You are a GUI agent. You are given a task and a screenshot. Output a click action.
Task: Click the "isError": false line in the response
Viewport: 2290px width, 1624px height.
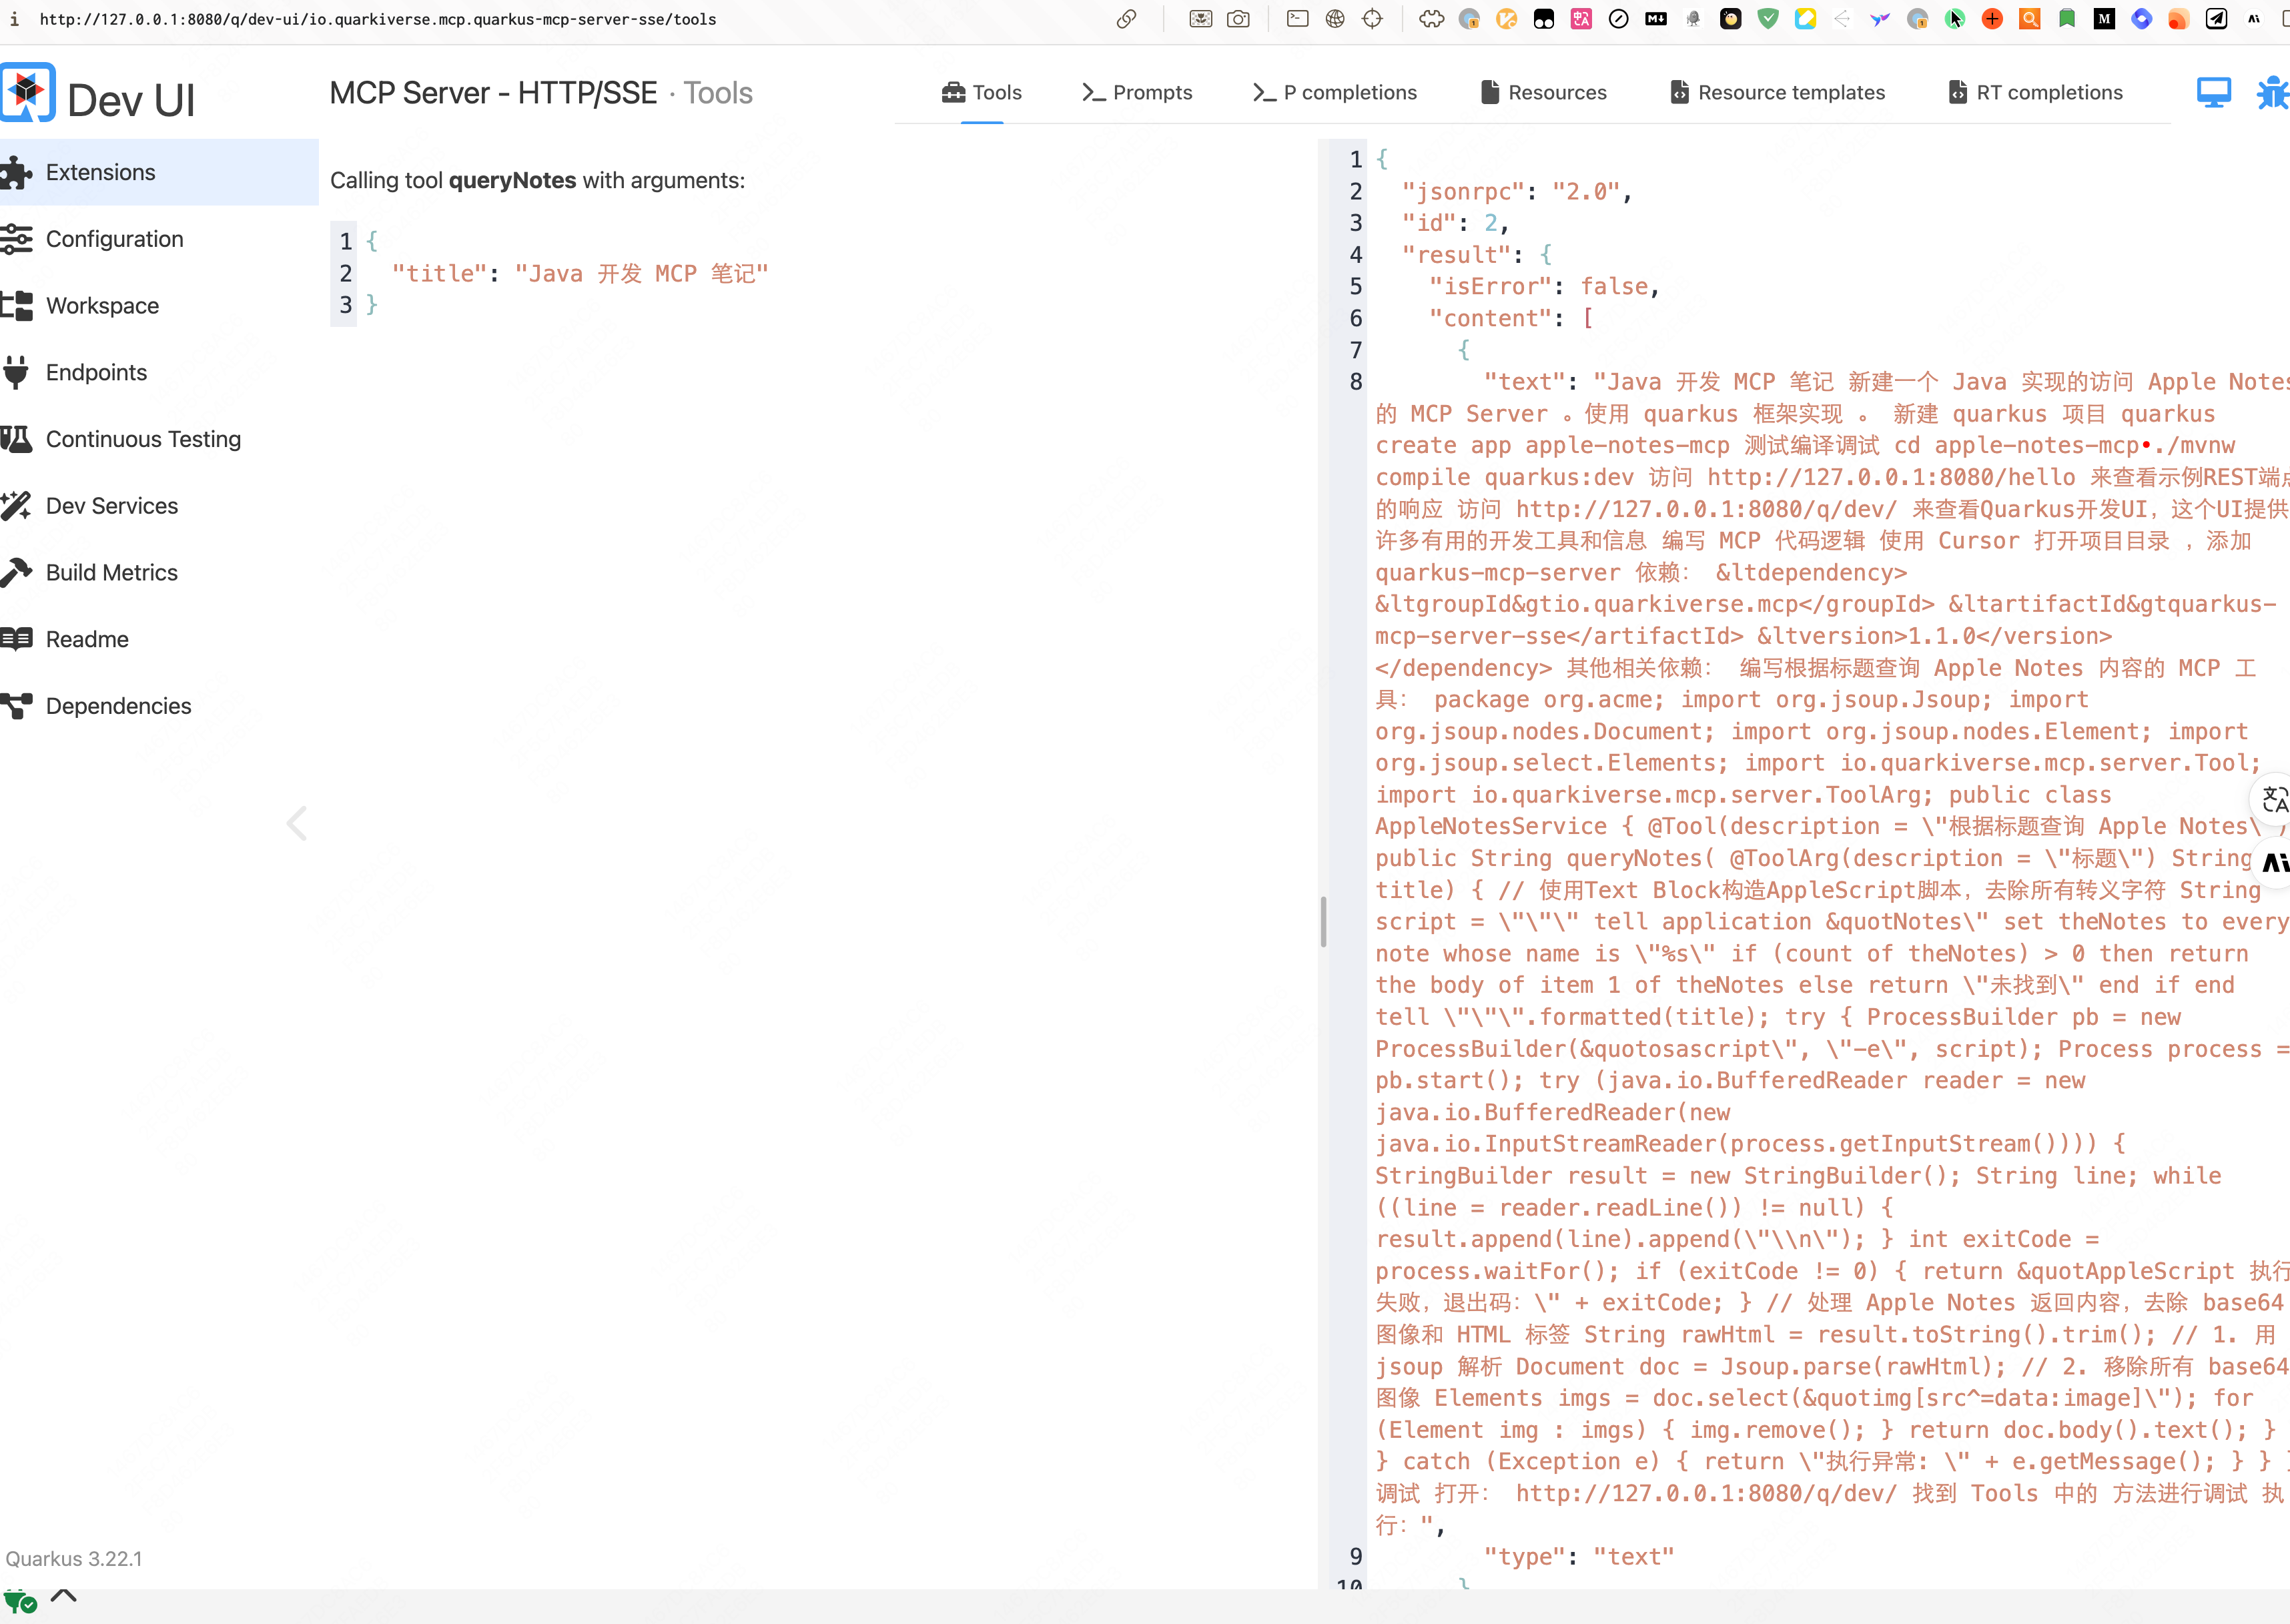tap(1544, 286)
